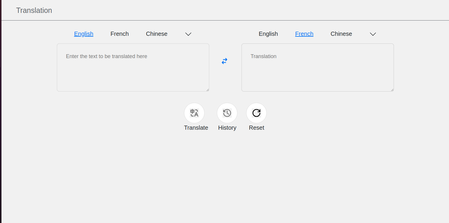Select English in the target language row
The width and height of the screenshot is (449, 223).
tap(268, 34)
